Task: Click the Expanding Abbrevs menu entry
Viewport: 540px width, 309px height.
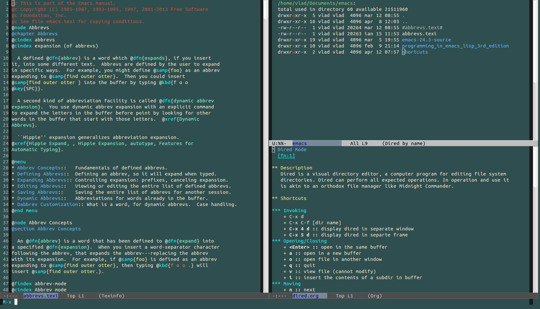Action: [42, 180]
